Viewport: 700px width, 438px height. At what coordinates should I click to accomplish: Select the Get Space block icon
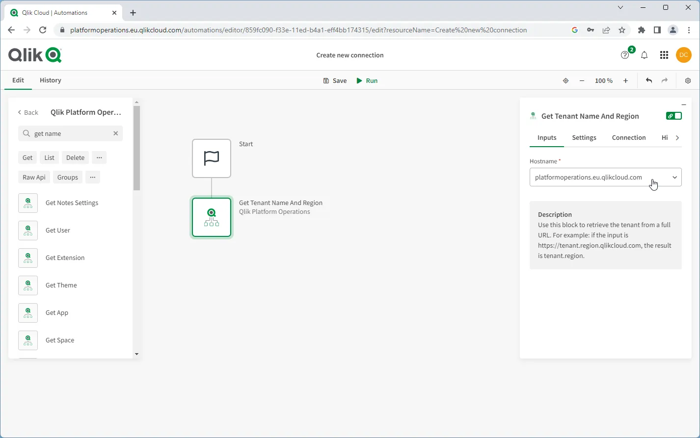[x=28, y=340]
